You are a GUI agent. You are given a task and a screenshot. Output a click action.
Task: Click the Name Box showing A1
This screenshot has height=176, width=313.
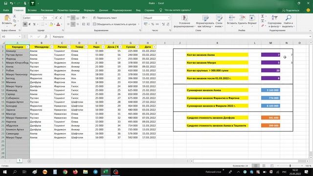(x=11, y=37)
